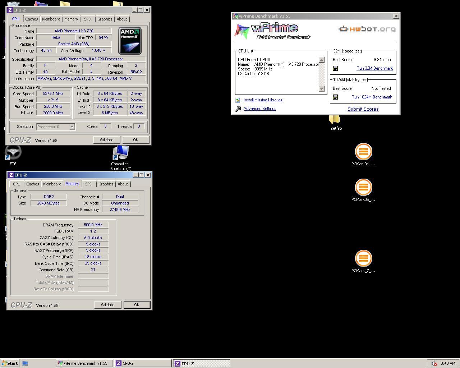Image resolution: width=460 pixels, height=368 pixels.
Task: Open Graphics tab in lower CPU-Z window
Action: (106, 184)
